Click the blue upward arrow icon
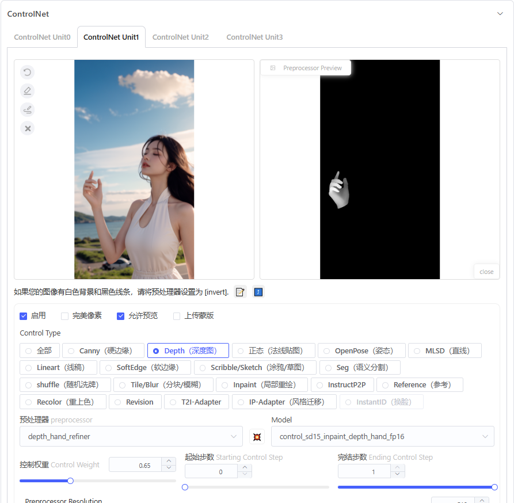This screenshot has width=514, height=503. pyautogui.click(x=258, y=292)
